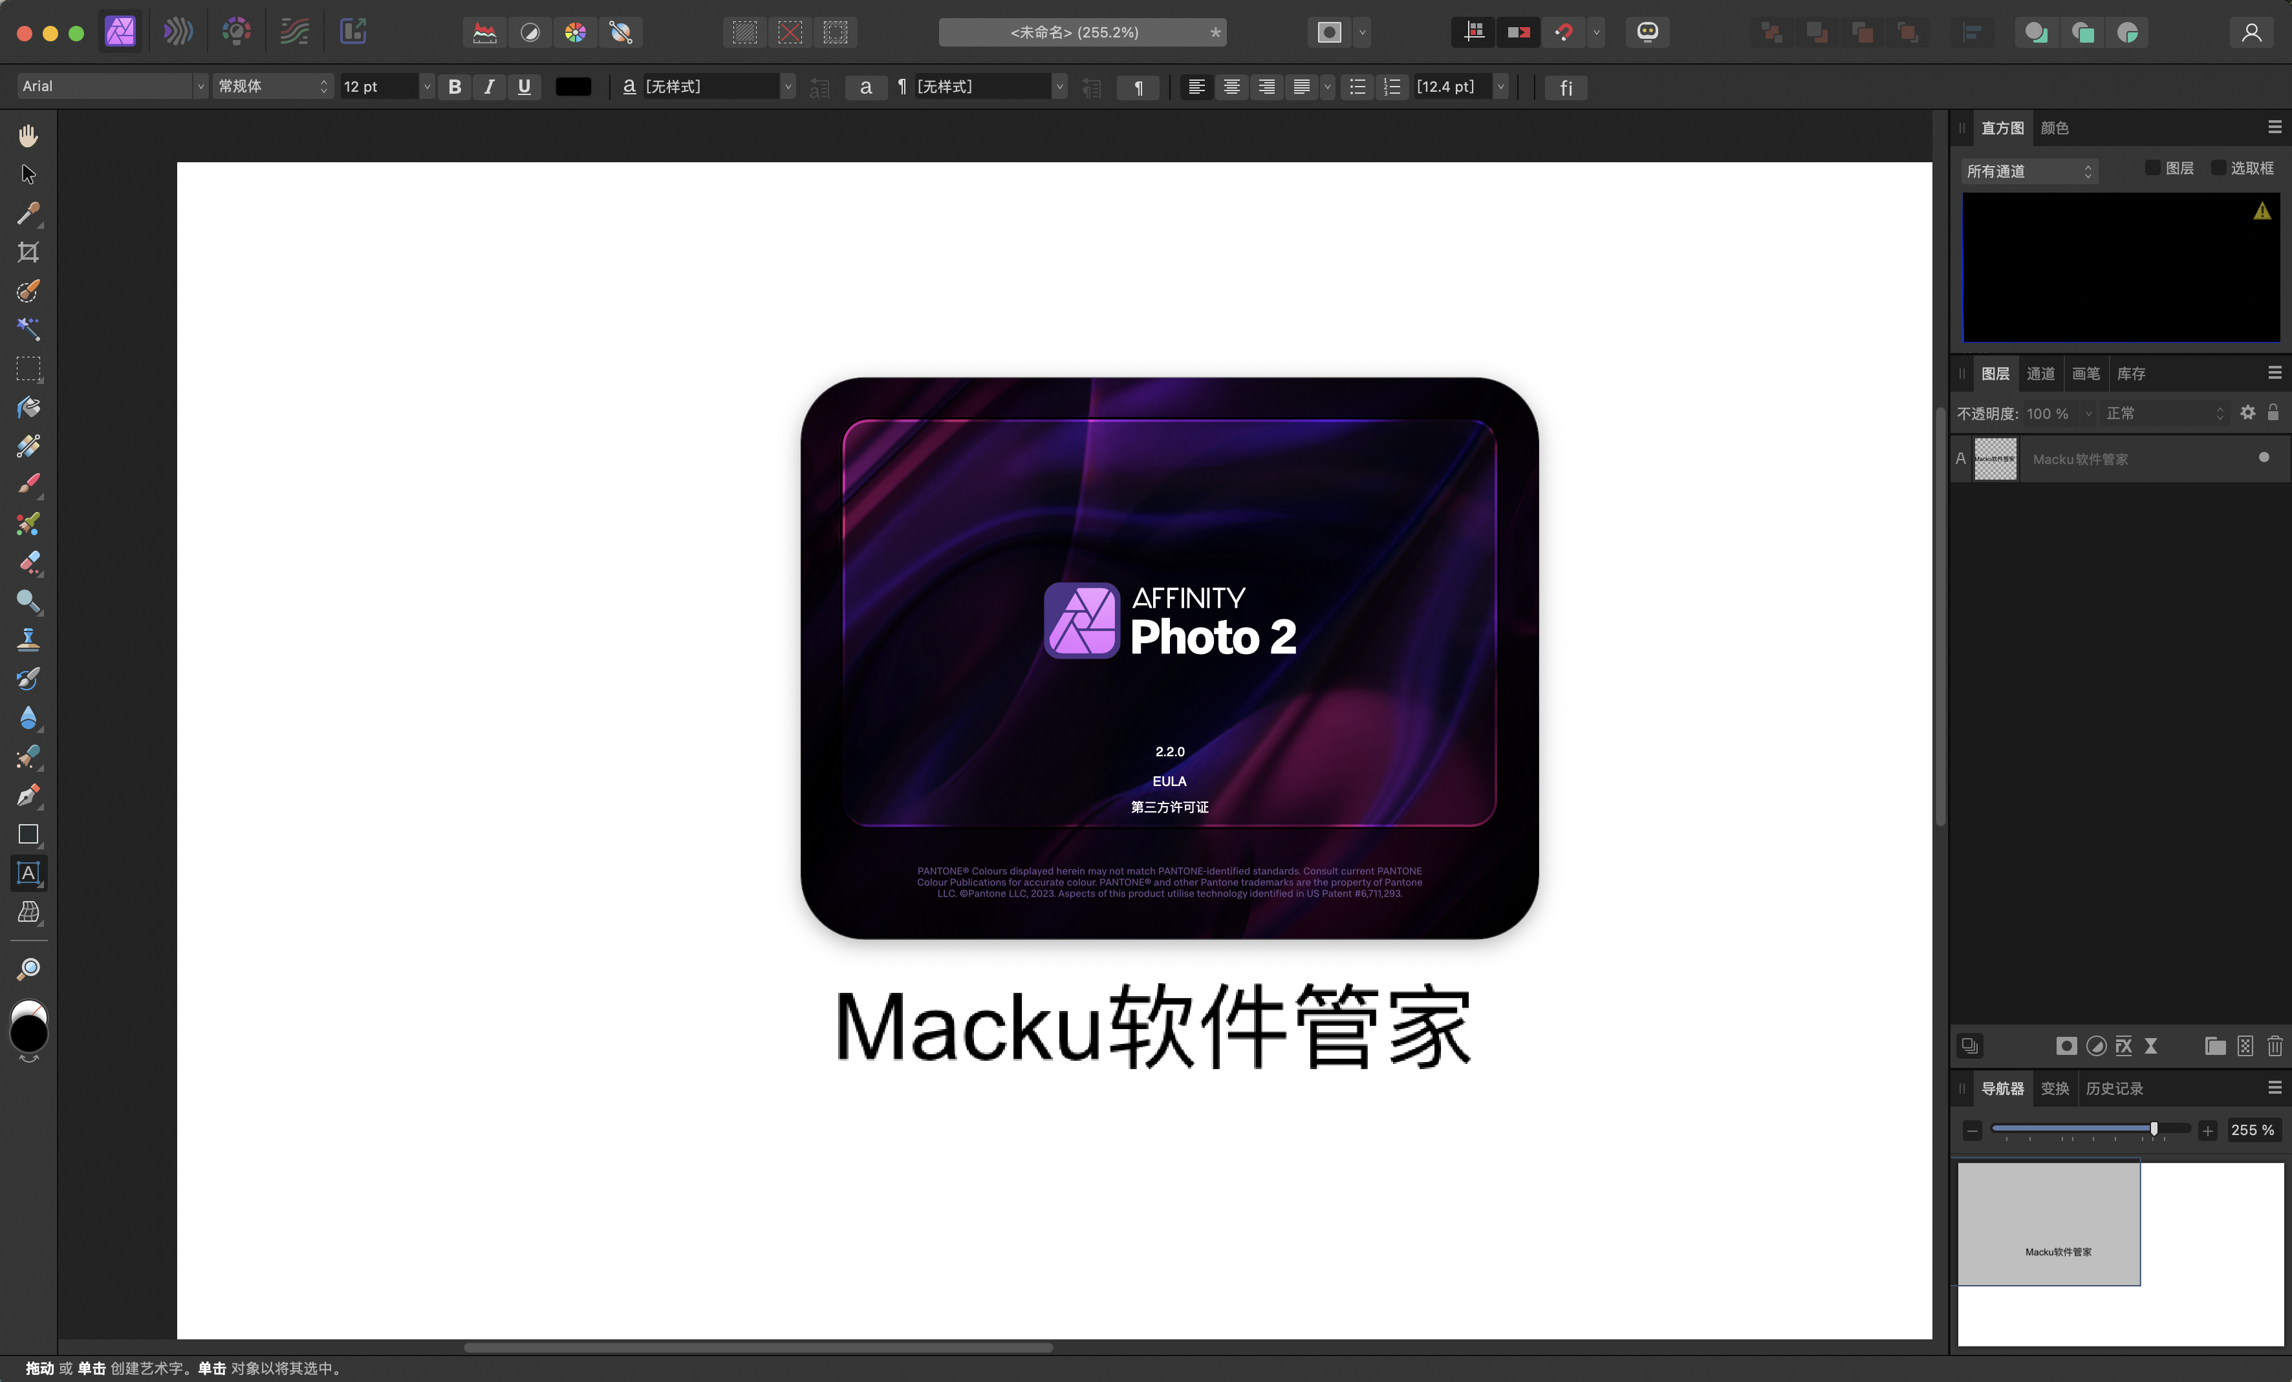Apply Auto White Balance
This screenshot has height=1382, width=2292.
[622, 32]
